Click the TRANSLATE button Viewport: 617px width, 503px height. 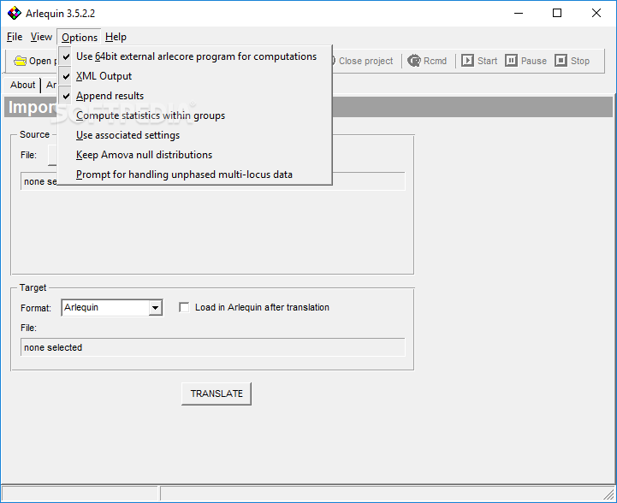(217, 394)
